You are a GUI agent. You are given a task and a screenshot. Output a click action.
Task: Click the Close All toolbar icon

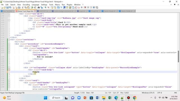[x=16, y=8]
